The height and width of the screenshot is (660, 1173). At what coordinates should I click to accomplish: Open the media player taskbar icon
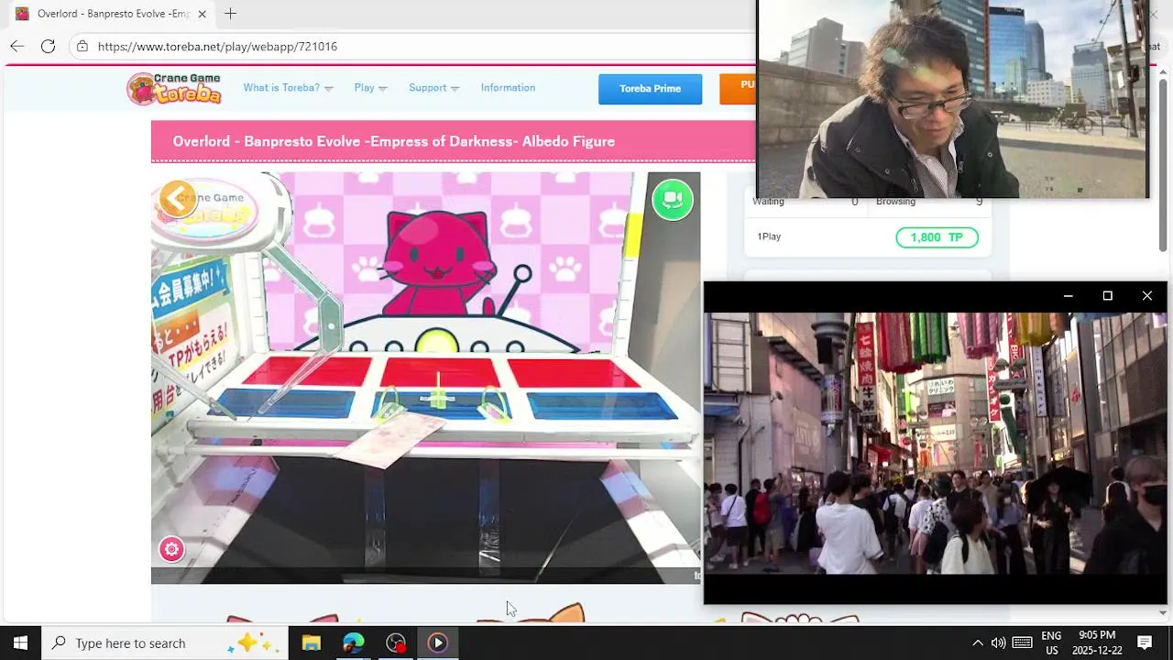click(x=437, y=643)
